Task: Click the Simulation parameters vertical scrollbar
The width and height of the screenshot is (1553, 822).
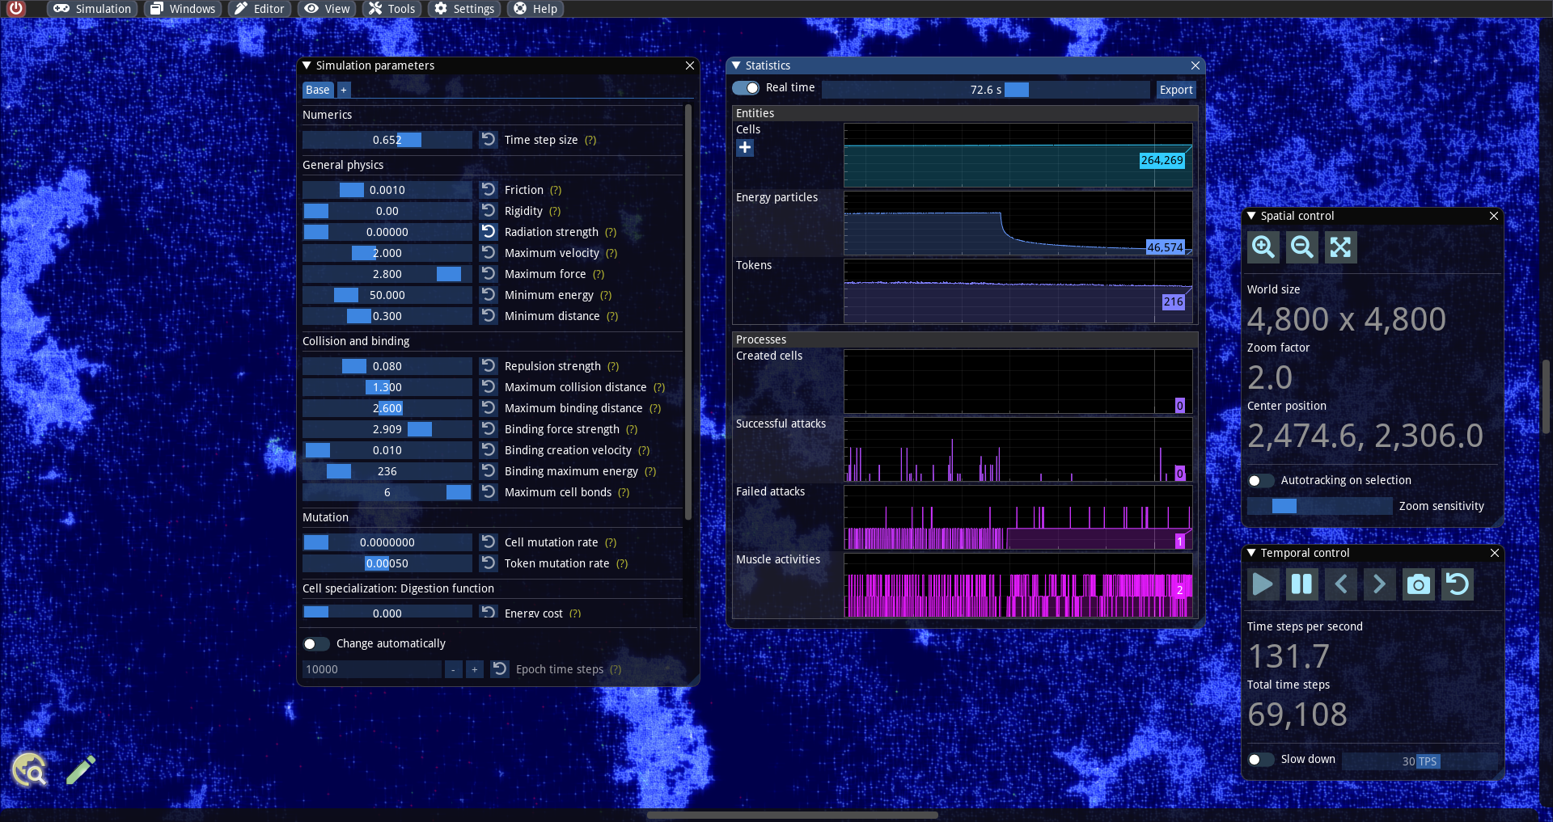Action: point(688,311)
